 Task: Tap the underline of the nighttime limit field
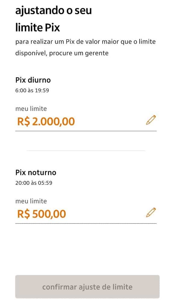pos(86,223)
